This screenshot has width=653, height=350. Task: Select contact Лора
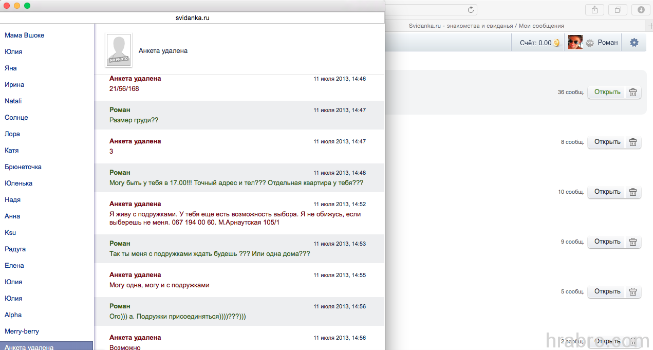(12, 134)
